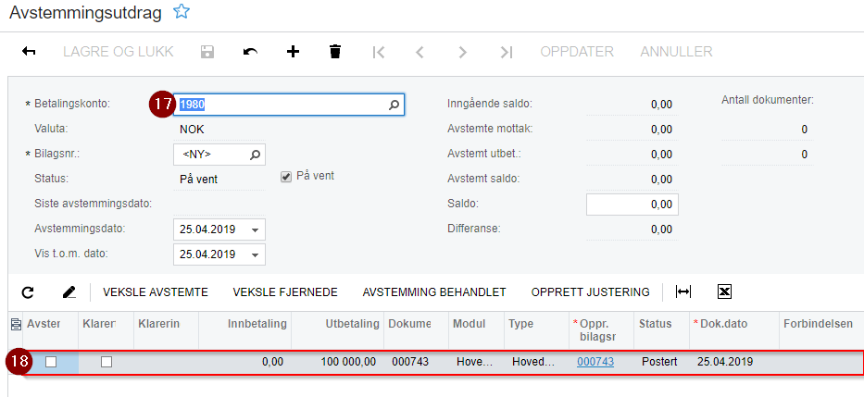Check the Klarert box in the grid row

pos(106,362)
